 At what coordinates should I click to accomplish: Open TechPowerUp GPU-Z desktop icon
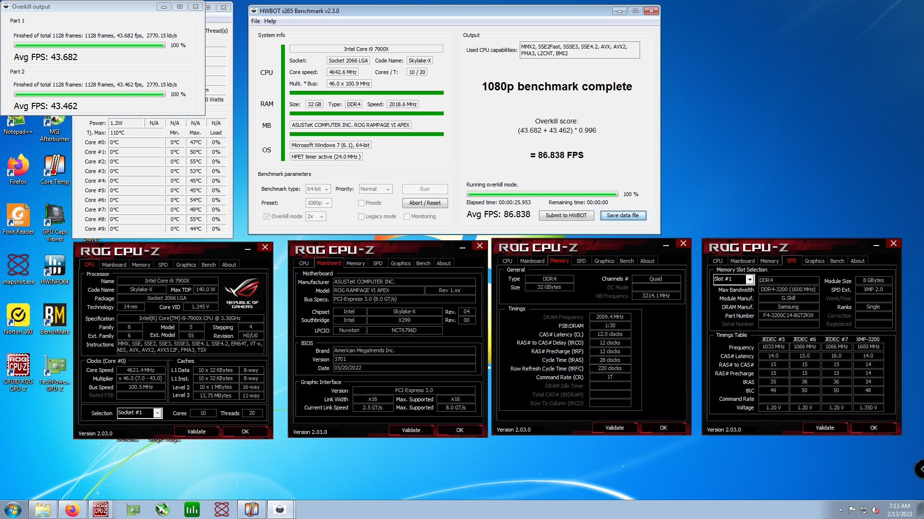click(x=54, y=372)
